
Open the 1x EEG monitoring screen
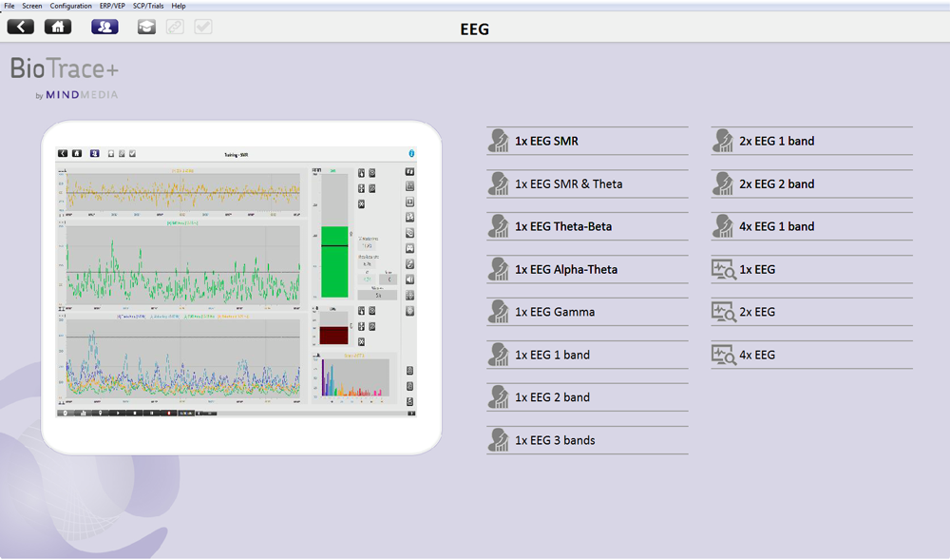tap(812, 269)
